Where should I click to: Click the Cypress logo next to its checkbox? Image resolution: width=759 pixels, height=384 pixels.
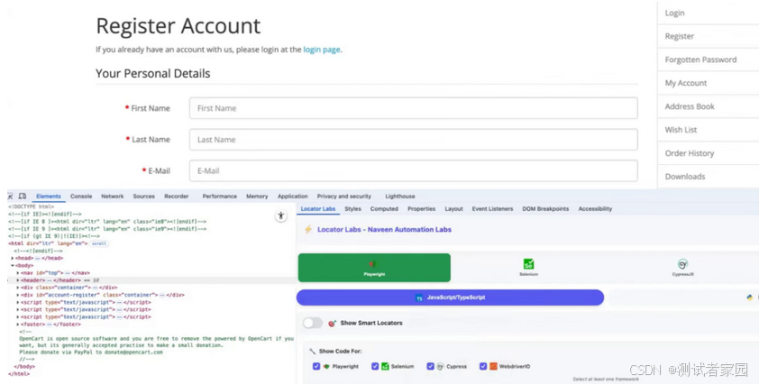click(x=441, y=367)
